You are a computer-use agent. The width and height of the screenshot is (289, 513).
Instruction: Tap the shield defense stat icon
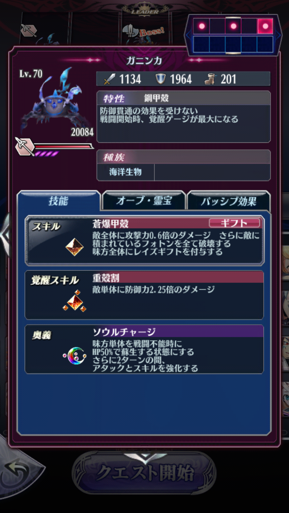(x=161, y=79)
